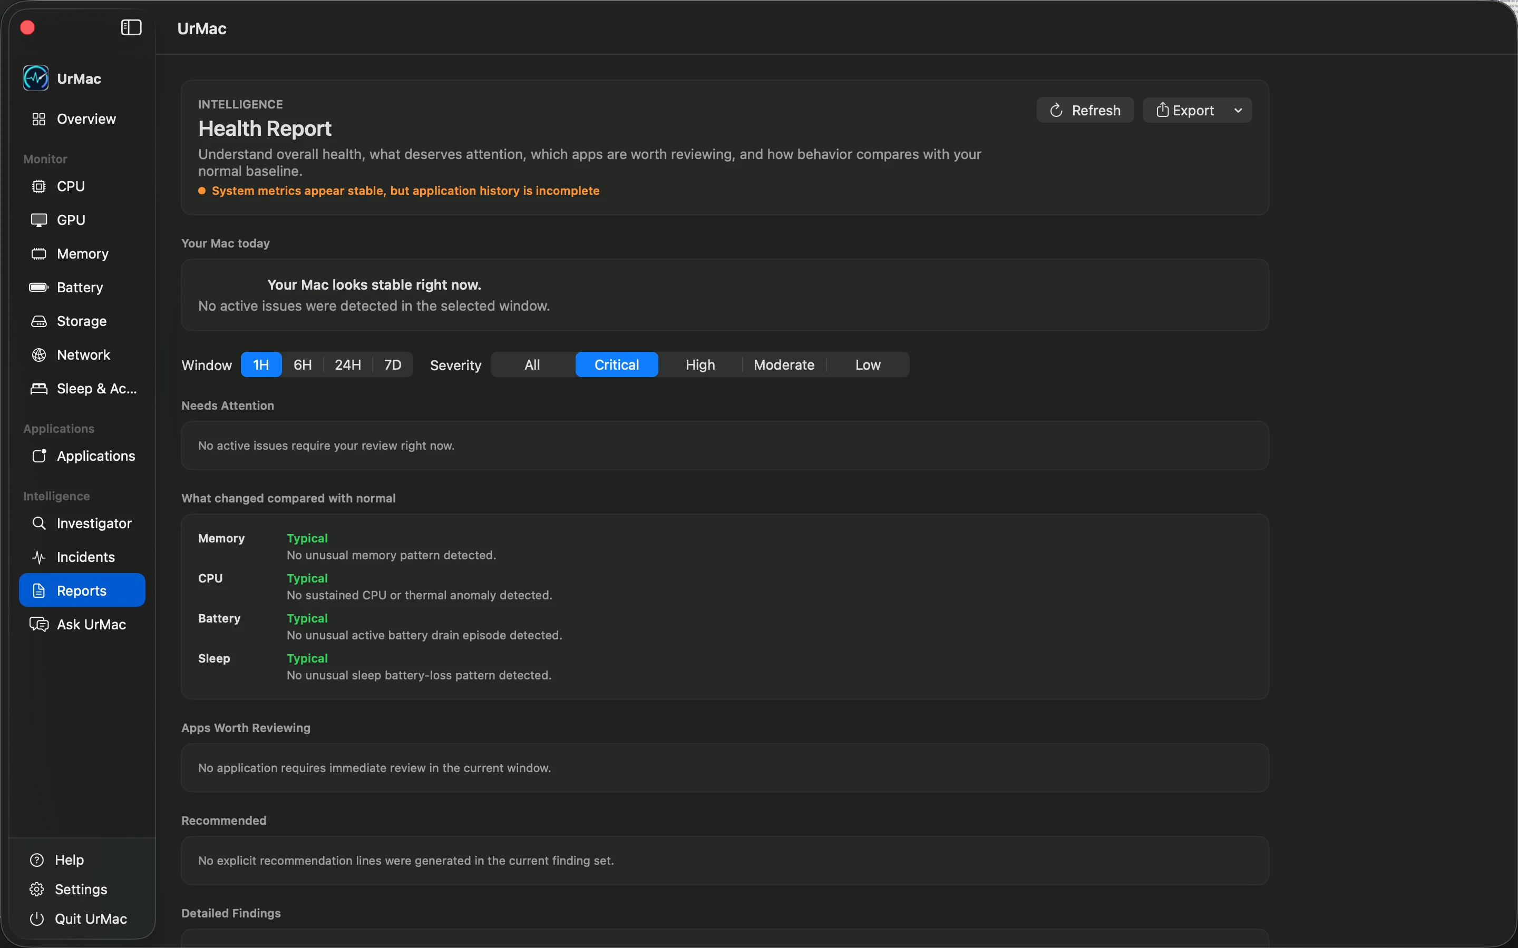Switch window to 24H
The width and height of the screenshot is (1518, 948).
point(348,365)
